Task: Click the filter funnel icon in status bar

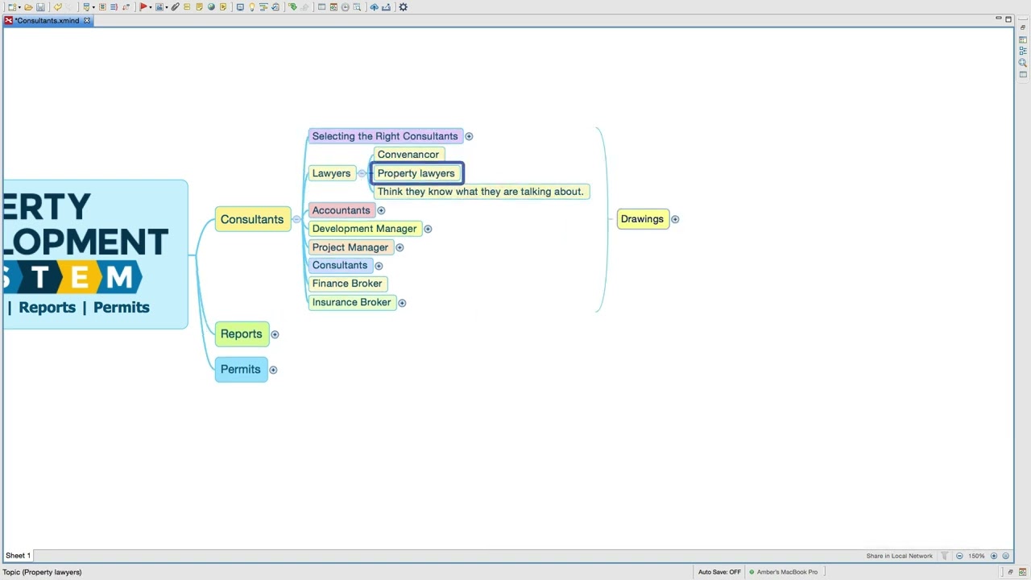Action: [944, 556]
